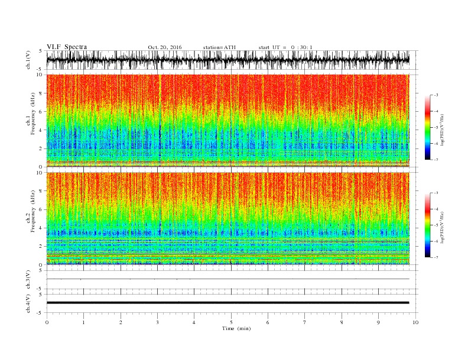Click the ch.1 spectrogram panel

[227, 121]
